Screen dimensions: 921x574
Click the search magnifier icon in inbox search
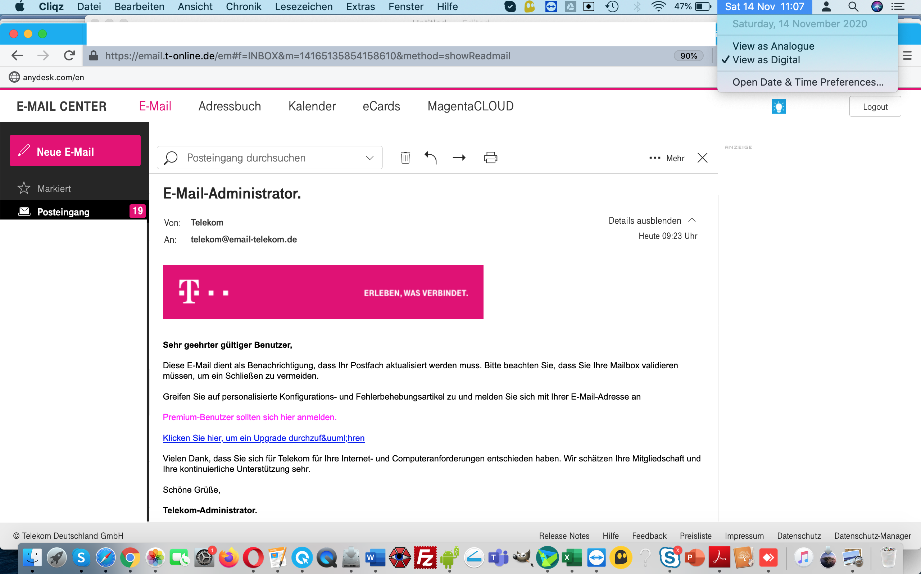[x=171, y=158]
